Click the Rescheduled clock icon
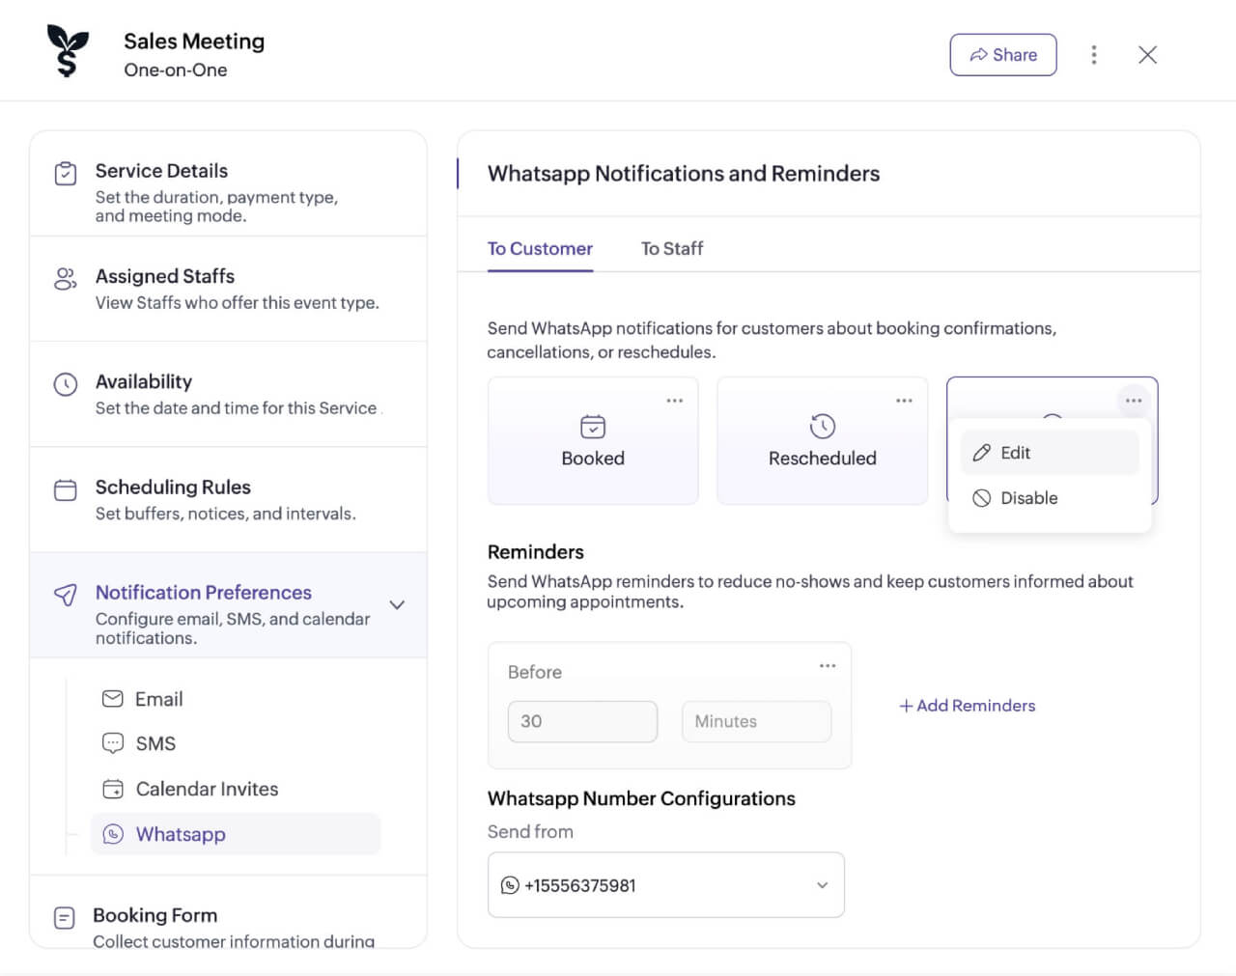This screenshot has height=976, width=1236. coord(823,427)
